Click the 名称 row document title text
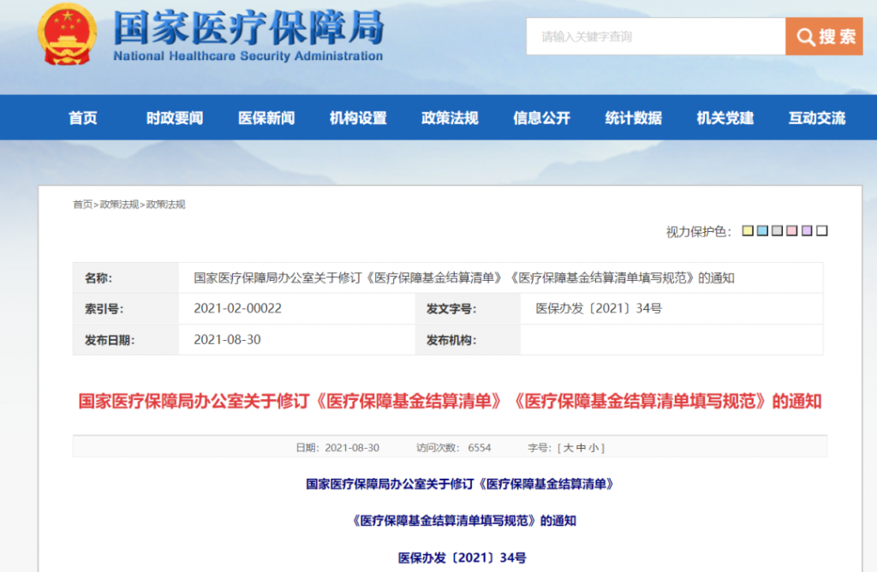877x572 pixels. point(464,278)
